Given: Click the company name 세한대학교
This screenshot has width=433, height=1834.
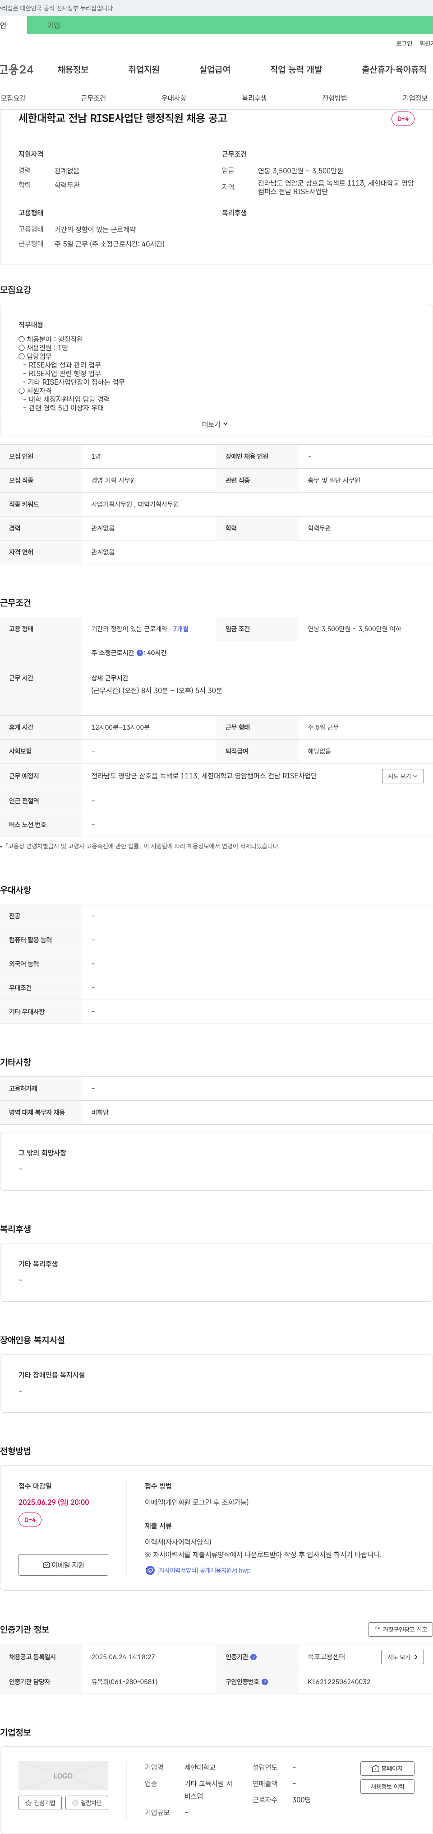Looking at the screenshot, I should pos(200,1767).
